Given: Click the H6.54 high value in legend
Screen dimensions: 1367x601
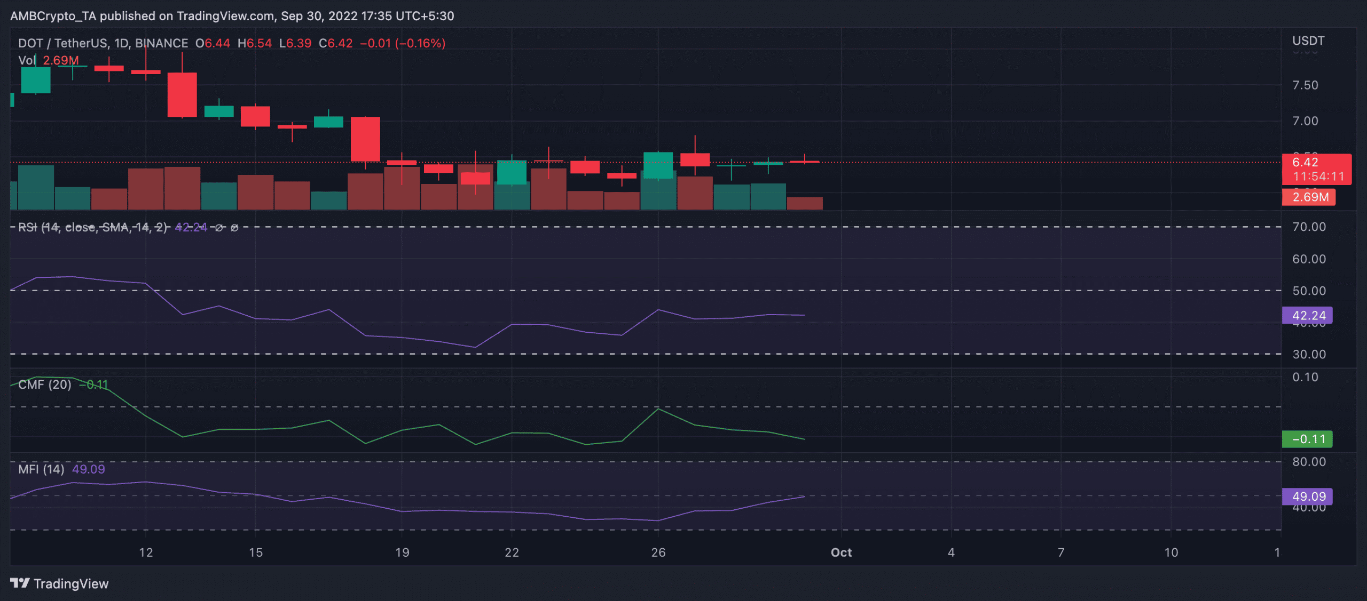Looking at the screenshot, I should (x=255, y=43).
